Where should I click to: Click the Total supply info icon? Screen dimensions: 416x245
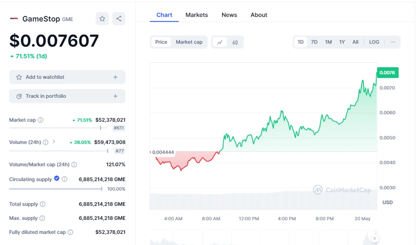pyautogui.click(x=42, y=204)
